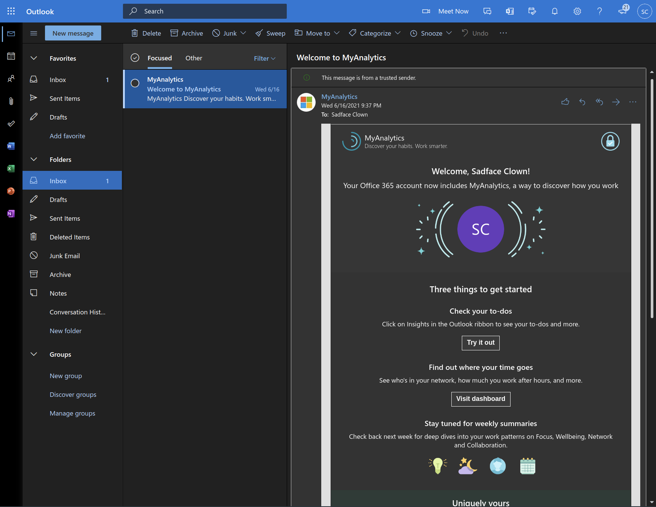Open Sent Items under Folders
This screenshot has height=507, width=656.
pos(72,218)
